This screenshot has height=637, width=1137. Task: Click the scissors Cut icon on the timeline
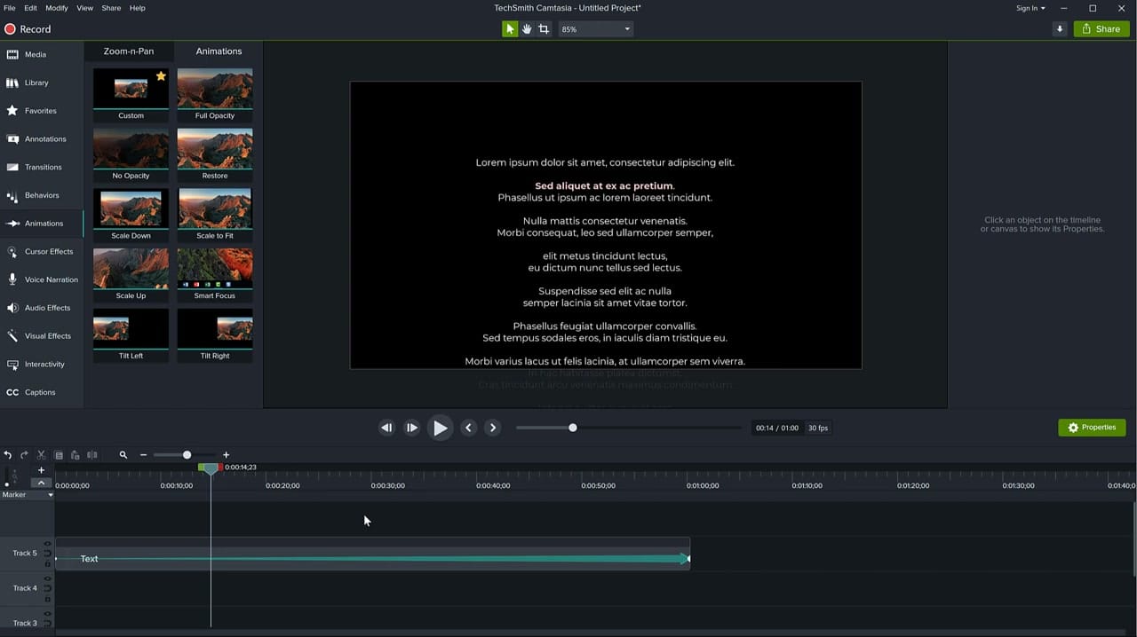click(x=39, y=454)
